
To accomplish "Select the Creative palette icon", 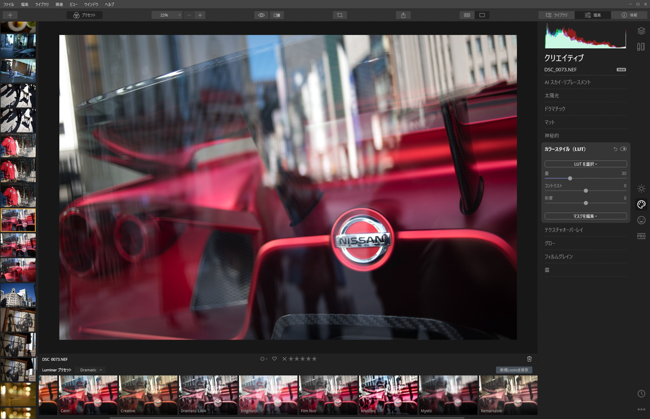I will pyautogui.click(x=641, y=205).
